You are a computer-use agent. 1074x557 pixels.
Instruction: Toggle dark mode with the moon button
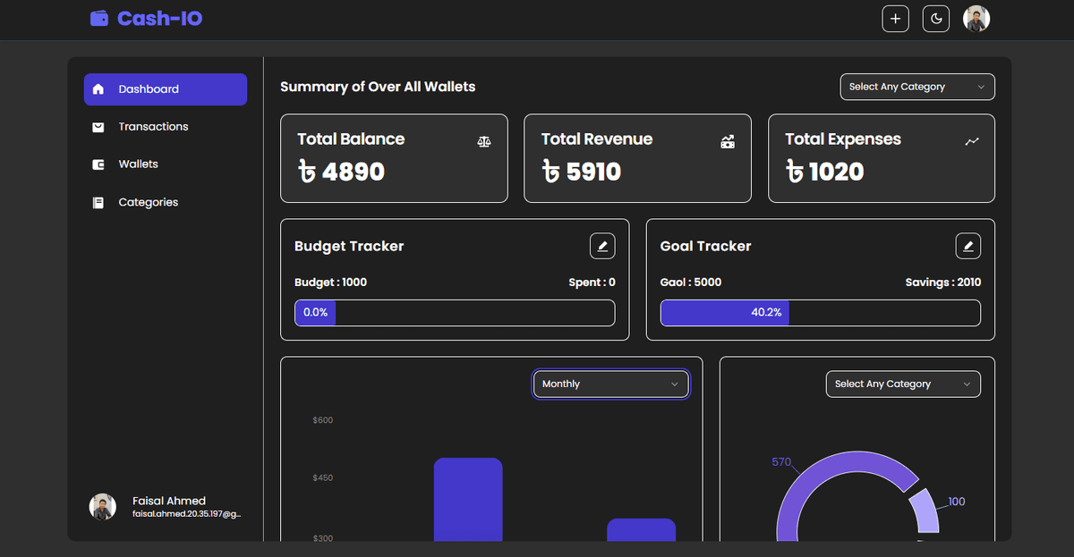point(935,19)
